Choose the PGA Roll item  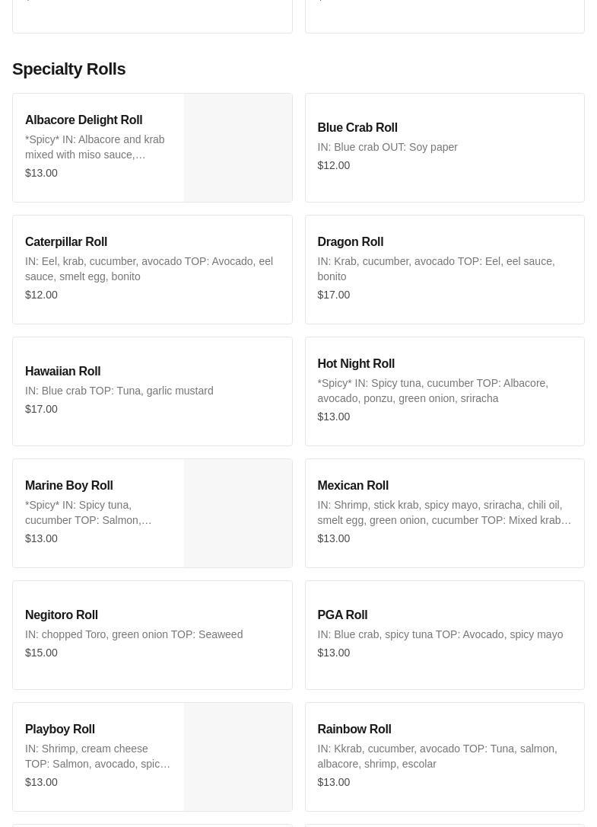[x=444, y=635]
